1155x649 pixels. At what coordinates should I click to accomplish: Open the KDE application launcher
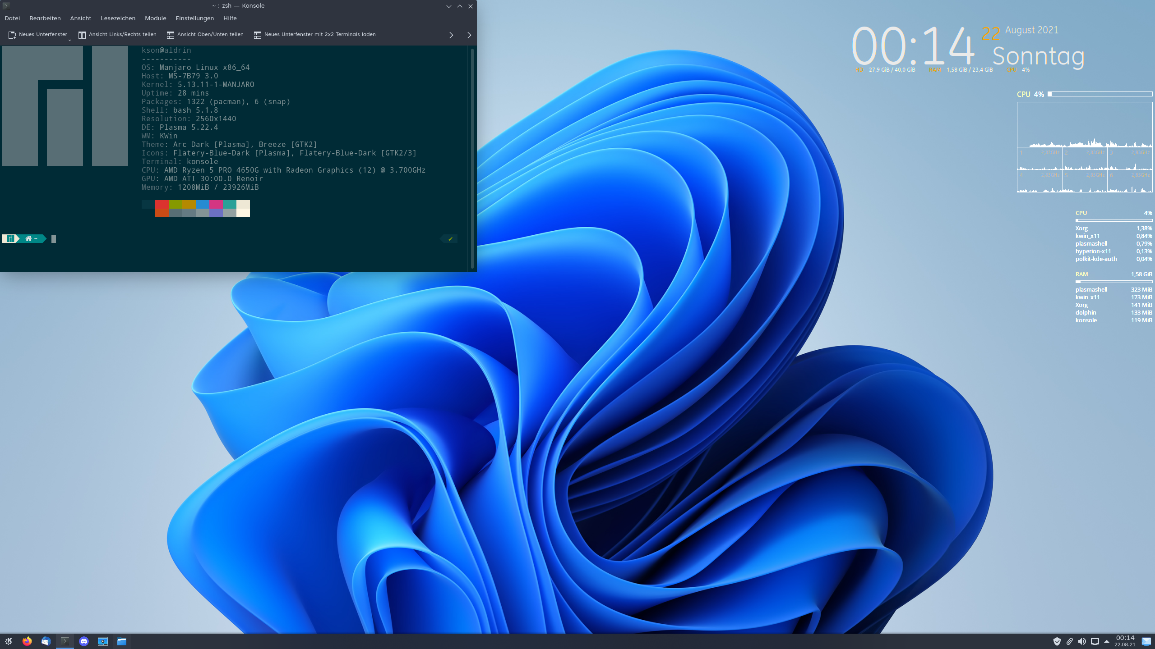(x=9, y=641)
